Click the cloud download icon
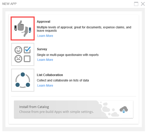The width and height of the screenshot is (147, 133). 124,110
